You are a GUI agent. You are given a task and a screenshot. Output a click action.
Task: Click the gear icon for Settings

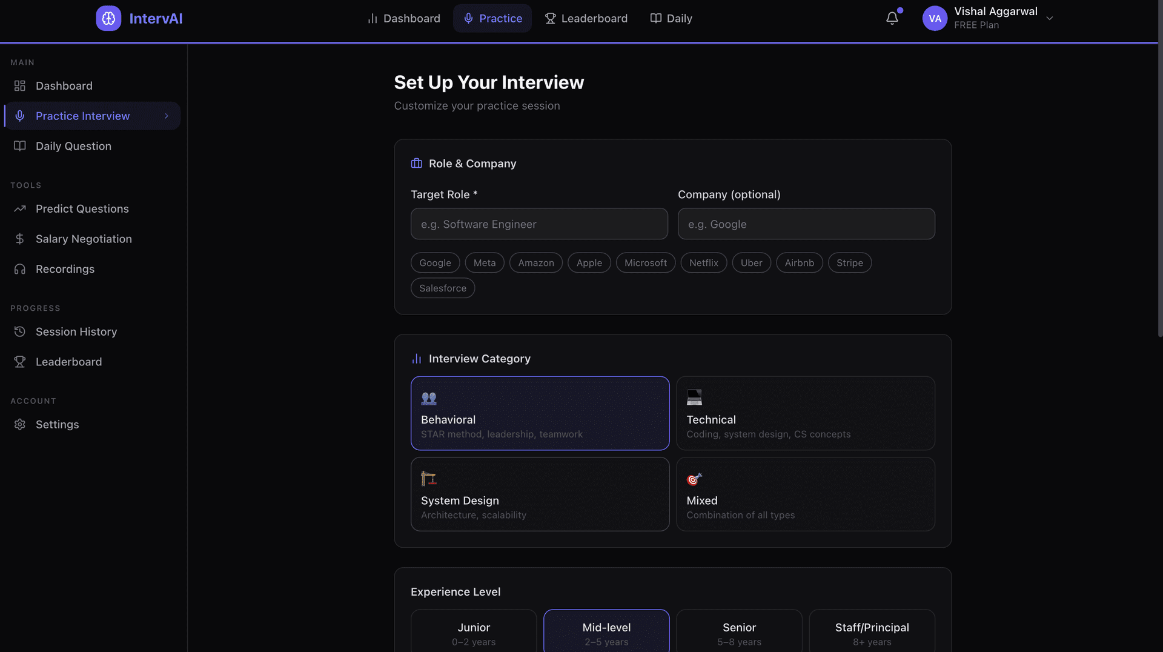(x=20, y=424)
